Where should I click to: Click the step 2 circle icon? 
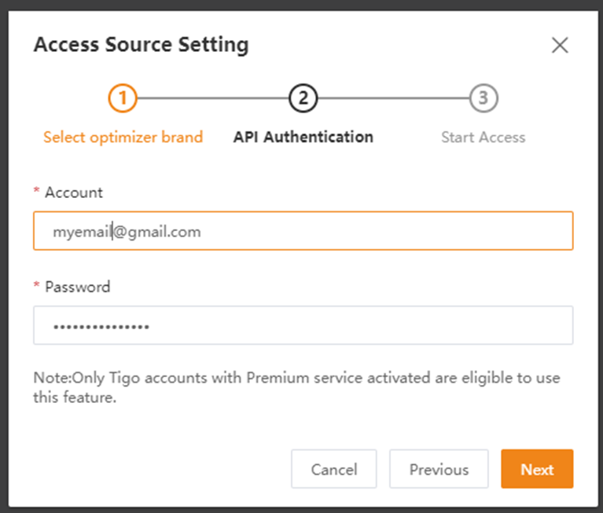coord(303,98)
